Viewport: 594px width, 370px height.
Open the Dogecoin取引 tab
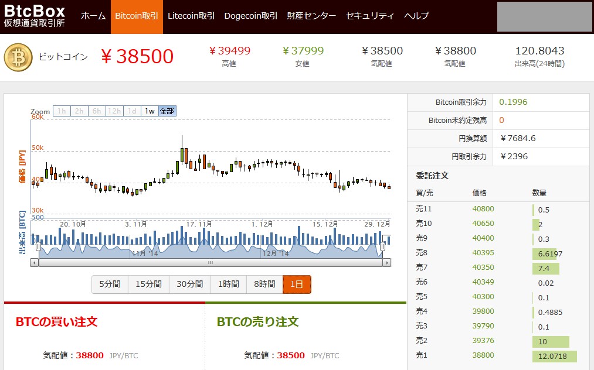[x=251, y=16]
